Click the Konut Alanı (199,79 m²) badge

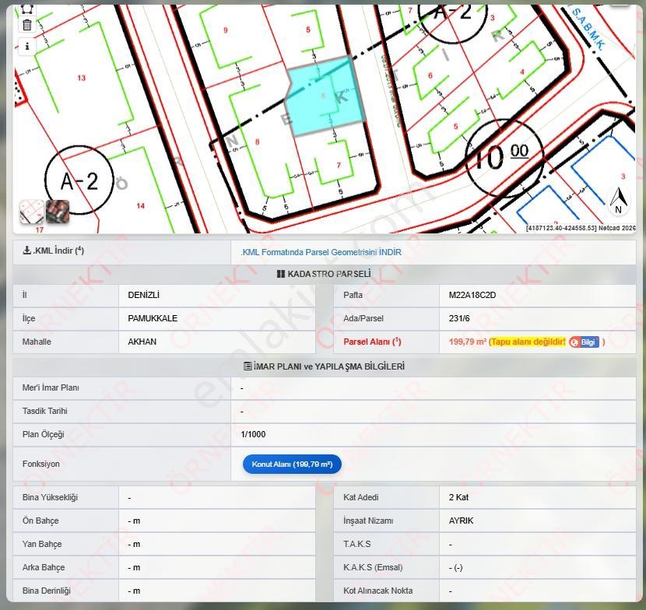click(x=292, y=465)
